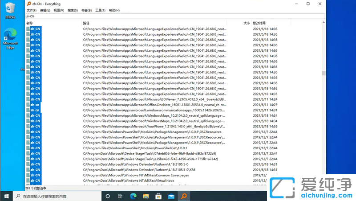The height and width of the screenshot is (201, 356).
Task: Click path with {07deb856-fc6e-4fb9 Device Stage task
Action: (x=150, y=153)
